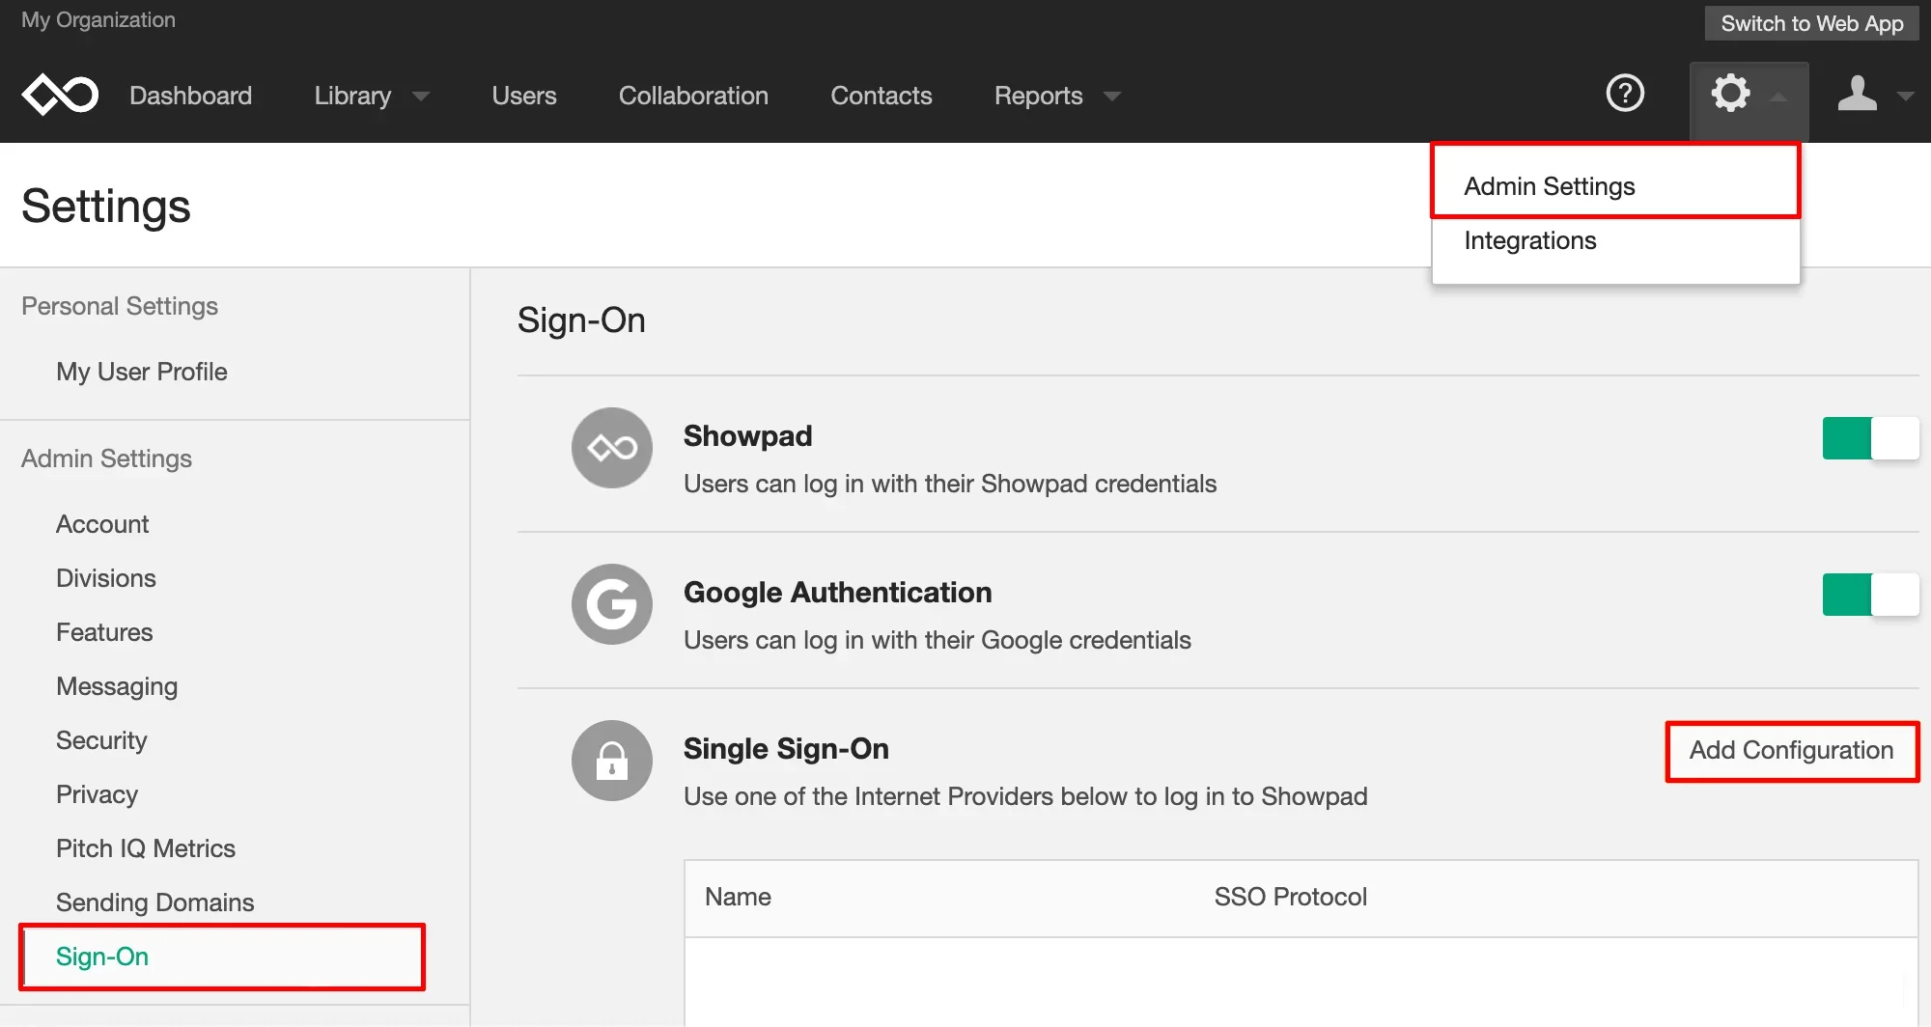Click the Personal Settings section label

120,306
